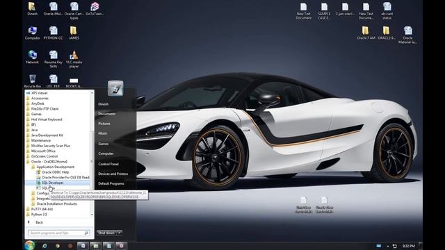445x250 pixels.
Task: Open Dinesh user folder link
Action: coord(104,104)
